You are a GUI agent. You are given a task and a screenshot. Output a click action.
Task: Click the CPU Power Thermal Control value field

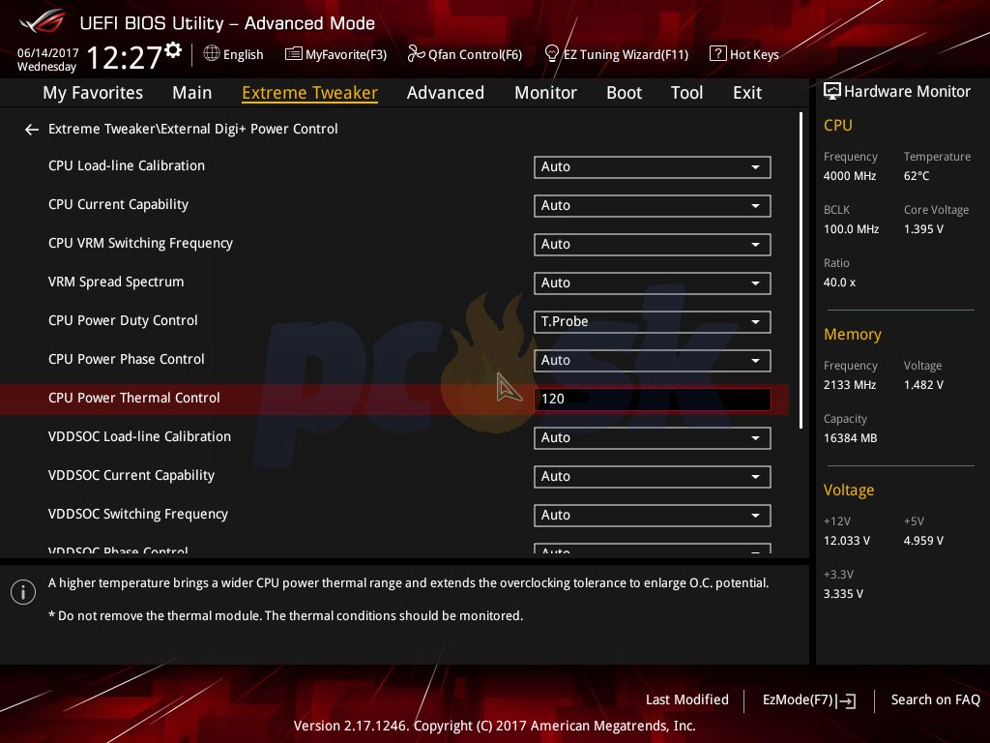click(653, 399)
